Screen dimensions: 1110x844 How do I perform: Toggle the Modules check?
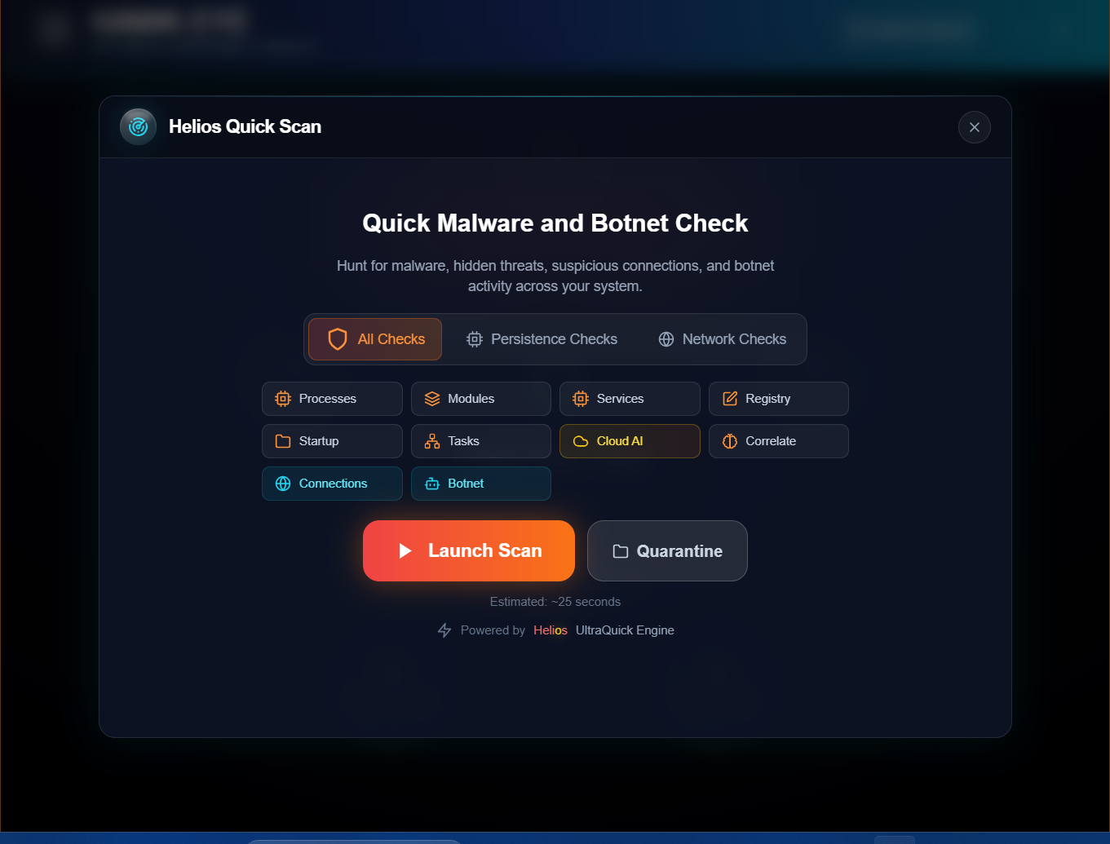(481, 399)
